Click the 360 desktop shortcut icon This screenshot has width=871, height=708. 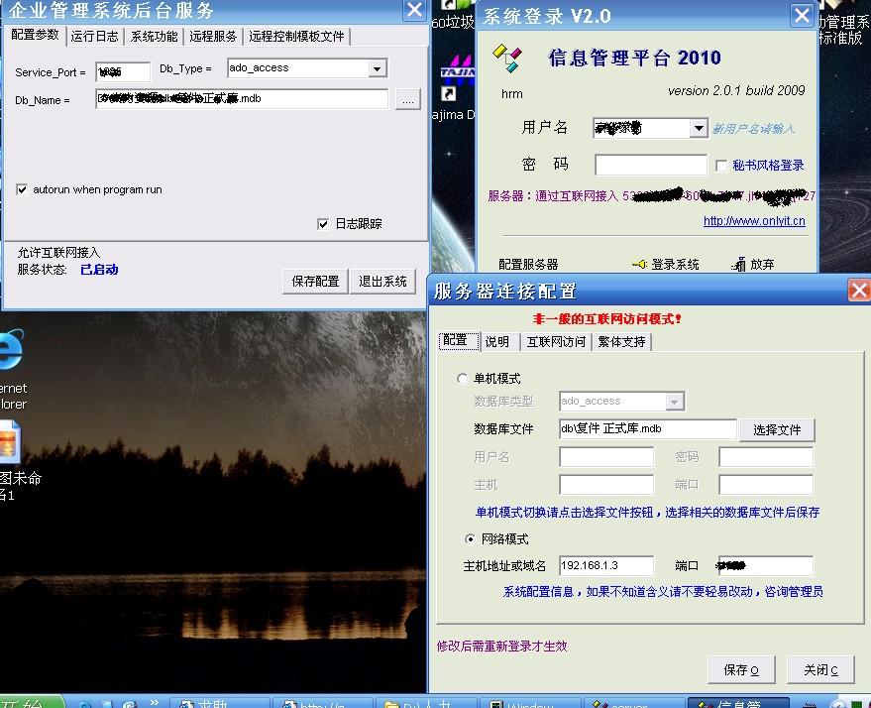coord(454,8)
